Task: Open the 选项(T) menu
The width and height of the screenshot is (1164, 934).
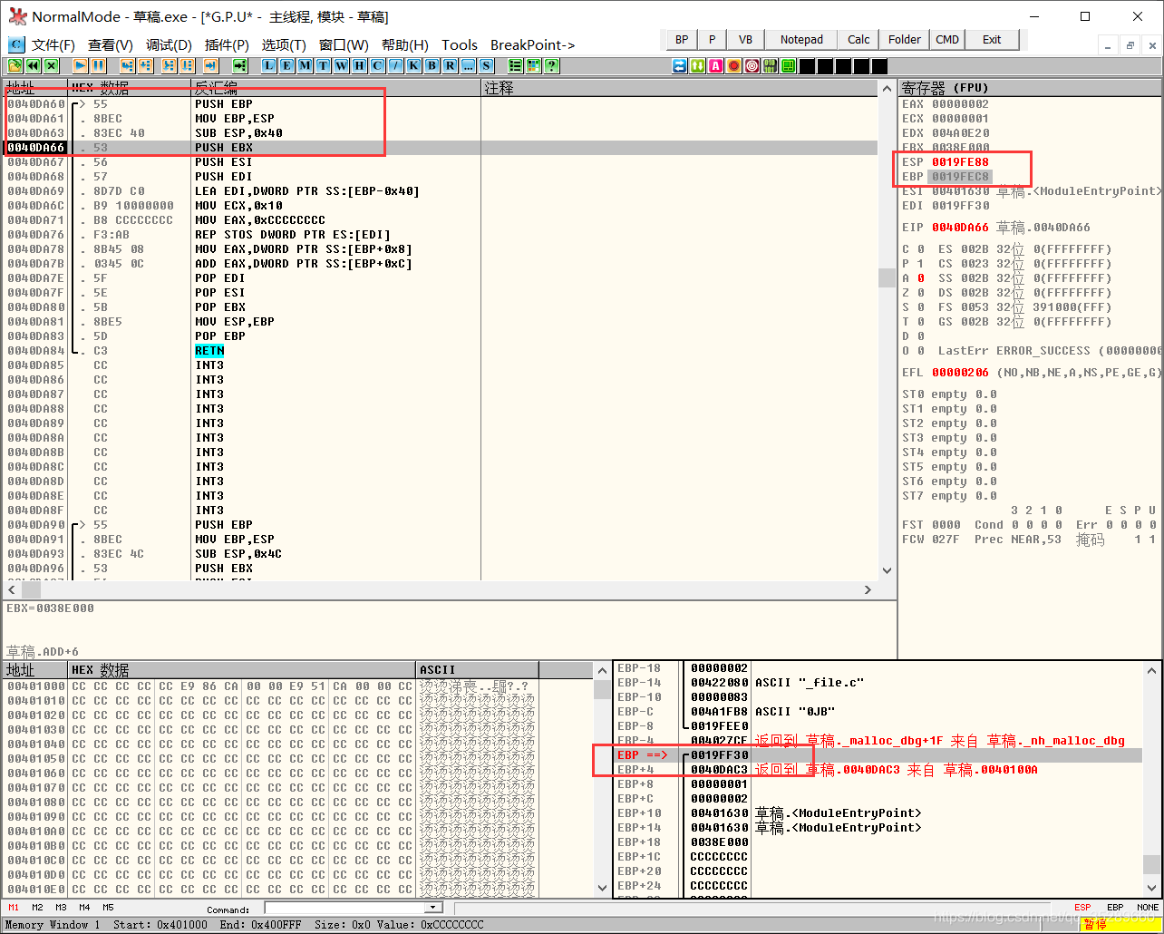Action: pyautogui.click(x=284, y=44)
